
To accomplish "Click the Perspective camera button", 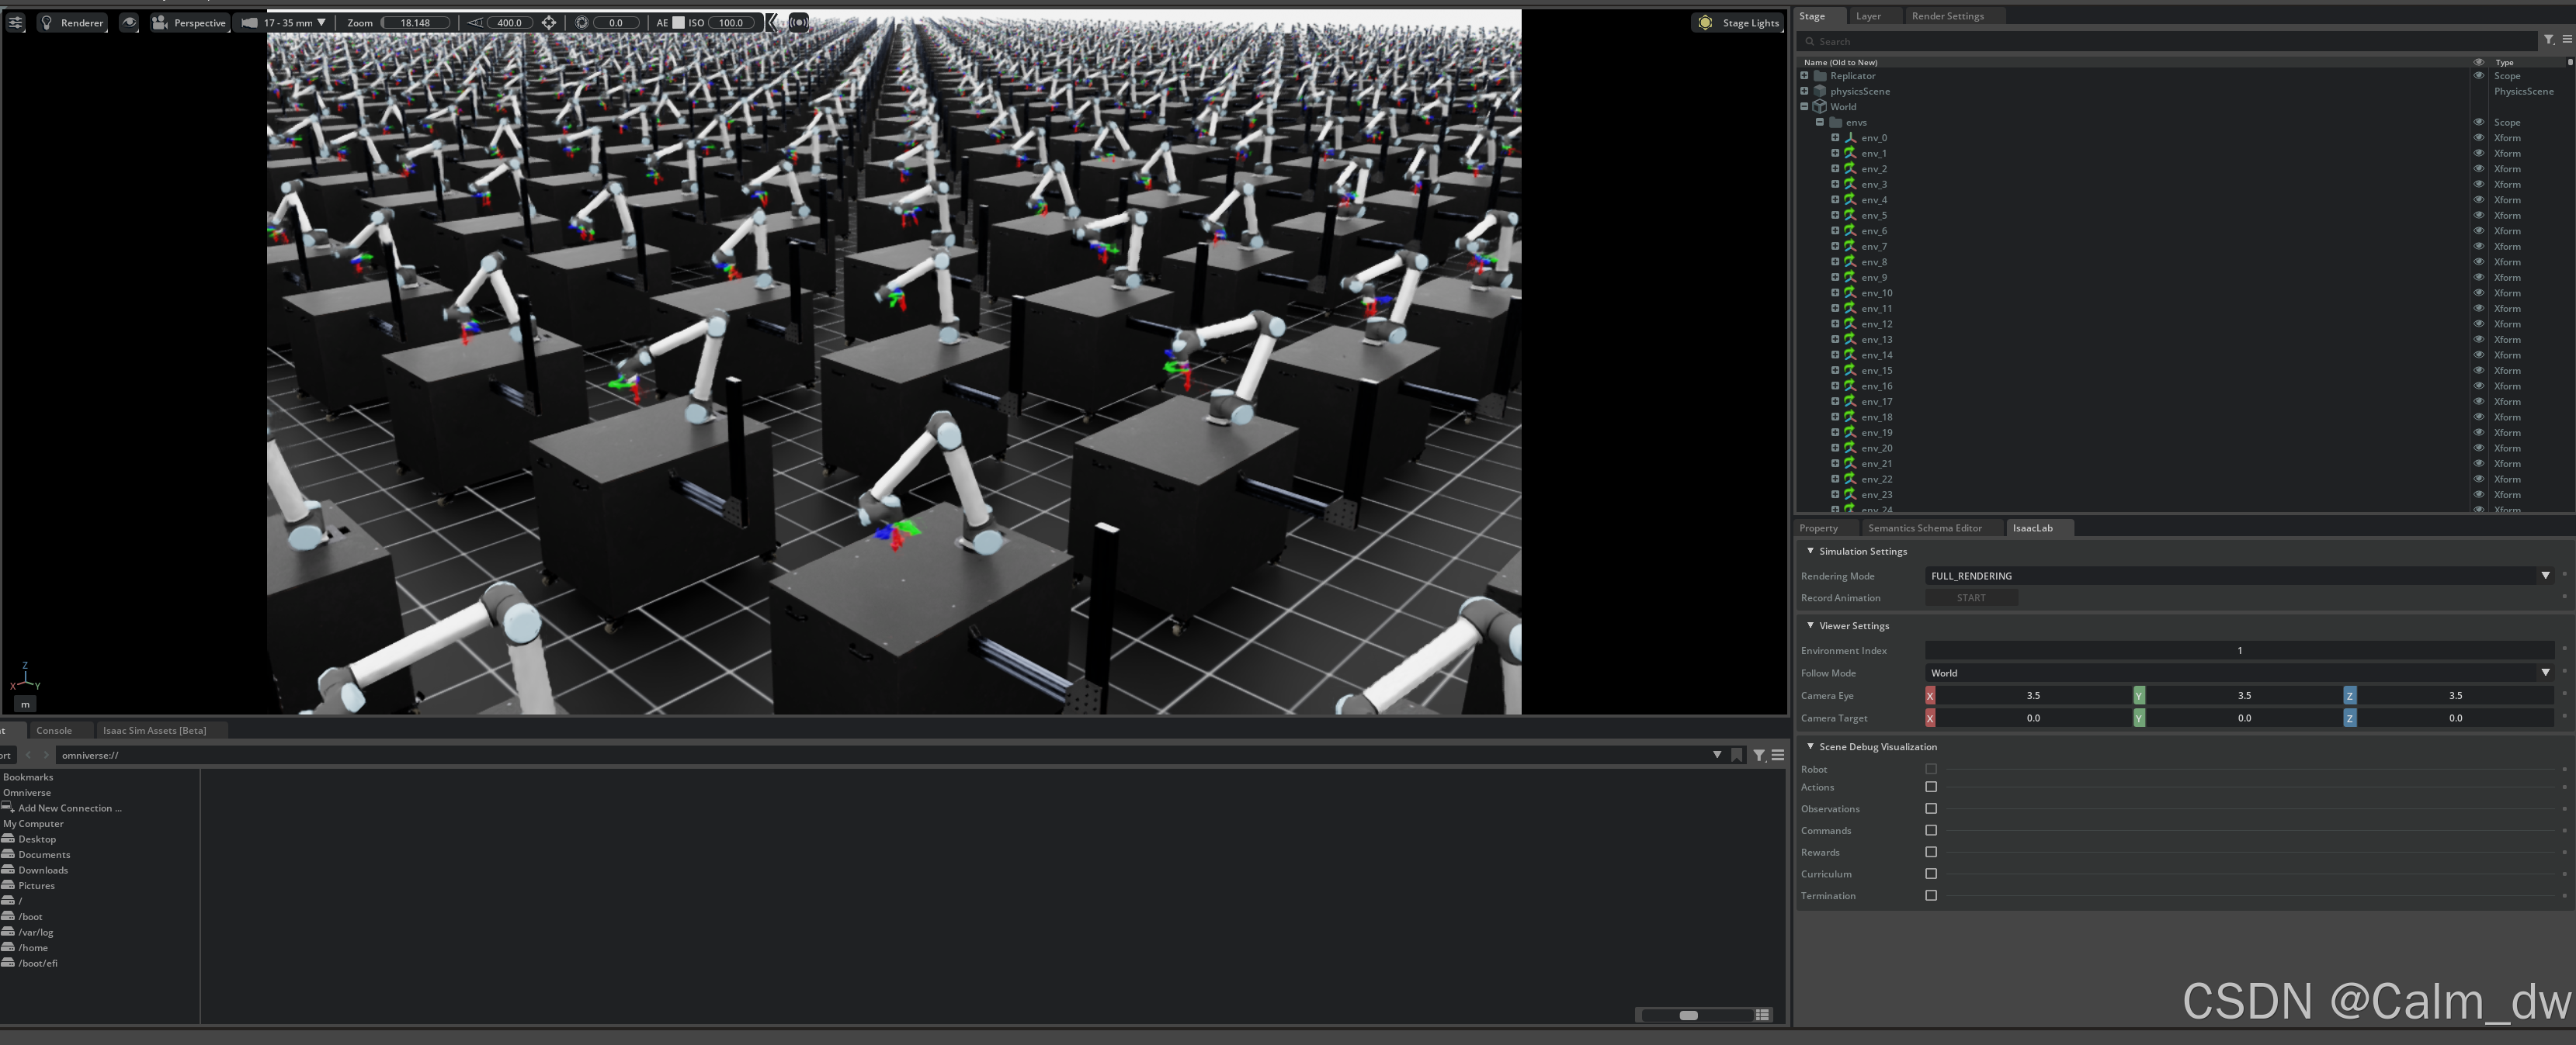I will click(x=189, y=22).
